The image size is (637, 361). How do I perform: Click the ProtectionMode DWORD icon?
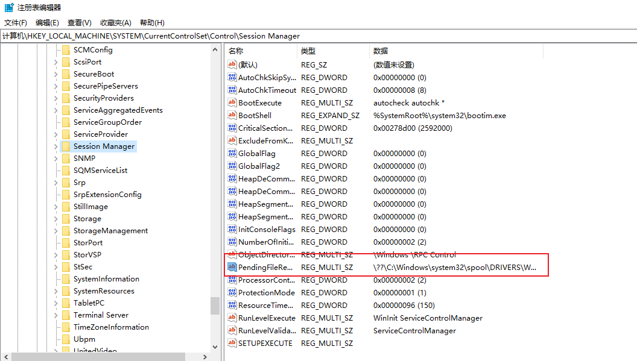point(232,292)
